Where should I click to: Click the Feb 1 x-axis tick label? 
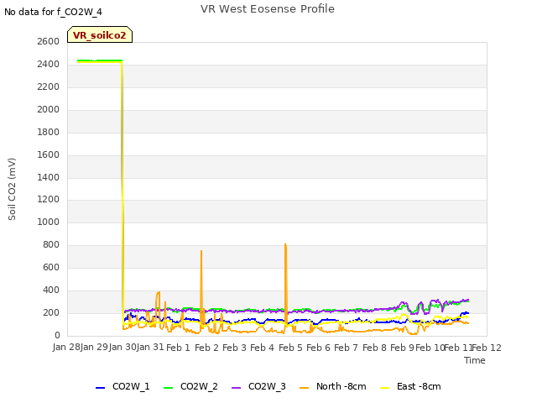pyautogui.click(x=178, y=348)
